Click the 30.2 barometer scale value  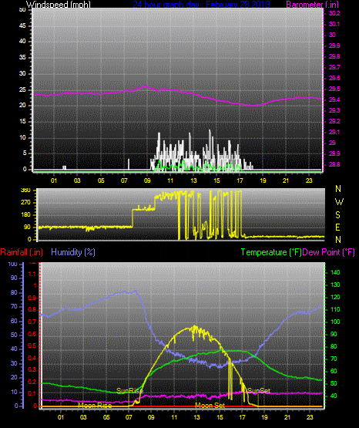334,13
